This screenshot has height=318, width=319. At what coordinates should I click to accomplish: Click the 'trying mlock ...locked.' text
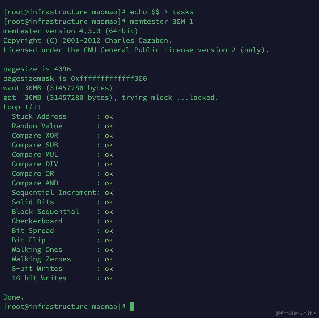click(170, 98)
